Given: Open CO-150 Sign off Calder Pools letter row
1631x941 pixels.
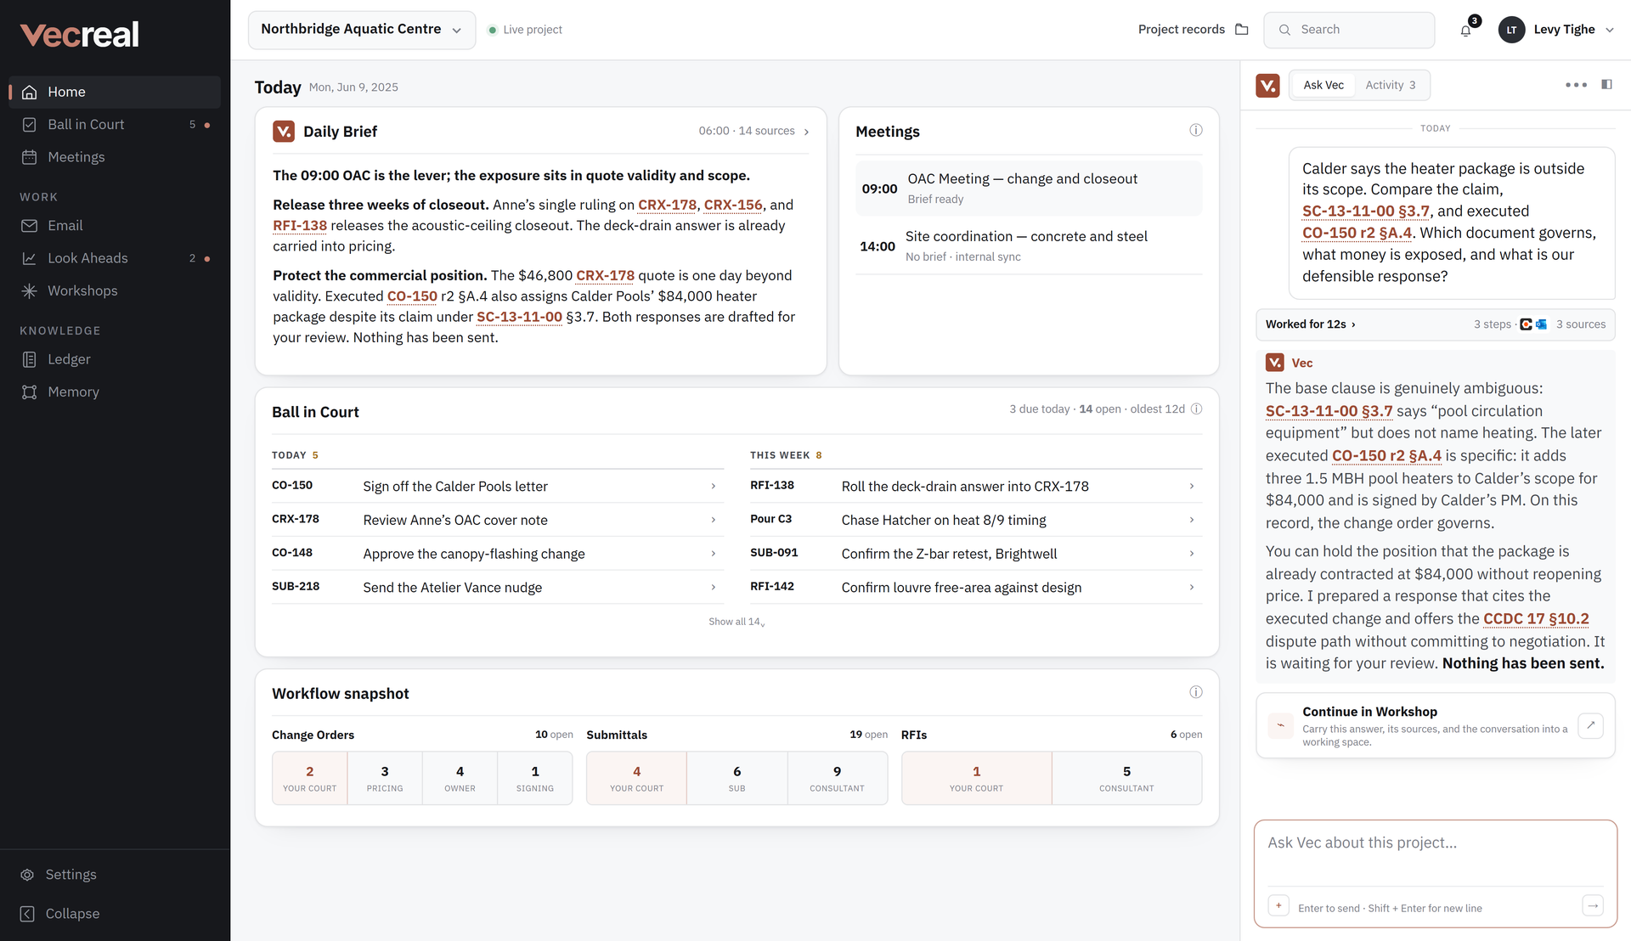Looking at the screenshot, I should pyautogui.click(x=497, y=486).
